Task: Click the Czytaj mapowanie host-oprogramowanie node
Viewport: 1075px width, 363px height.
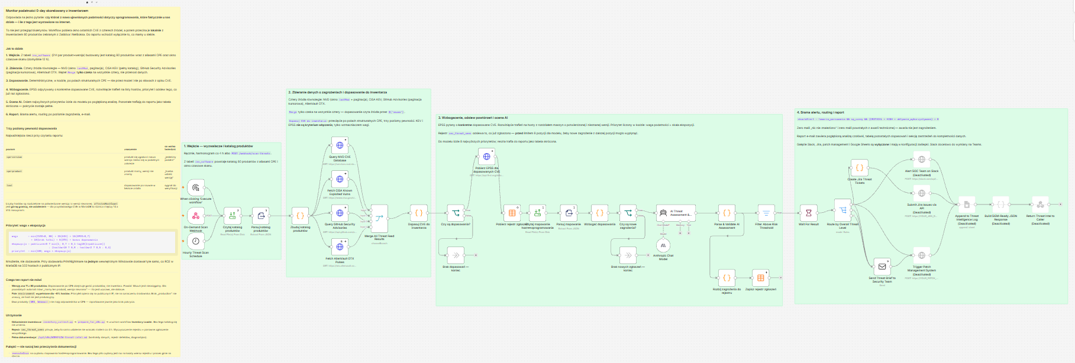Action: [x=538, y=213]
